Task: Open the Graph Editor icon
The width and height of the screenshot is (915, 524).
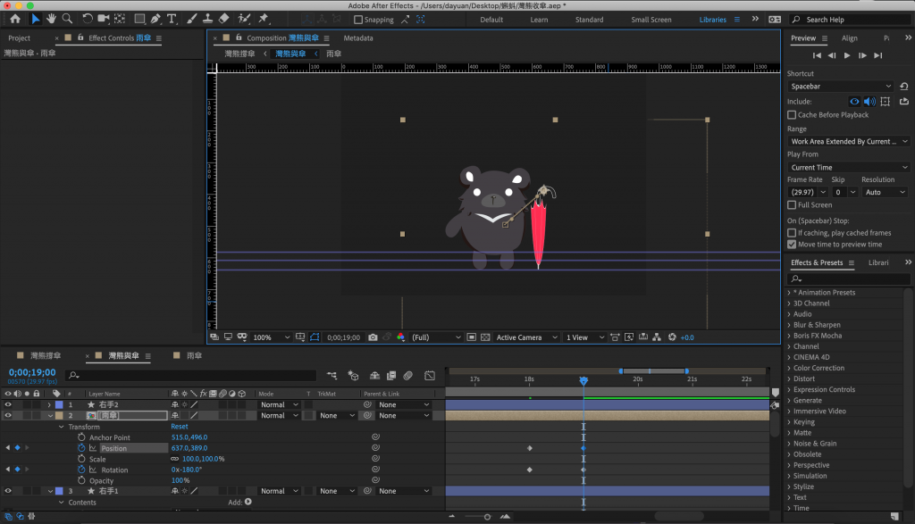Action: pos(430,376)
